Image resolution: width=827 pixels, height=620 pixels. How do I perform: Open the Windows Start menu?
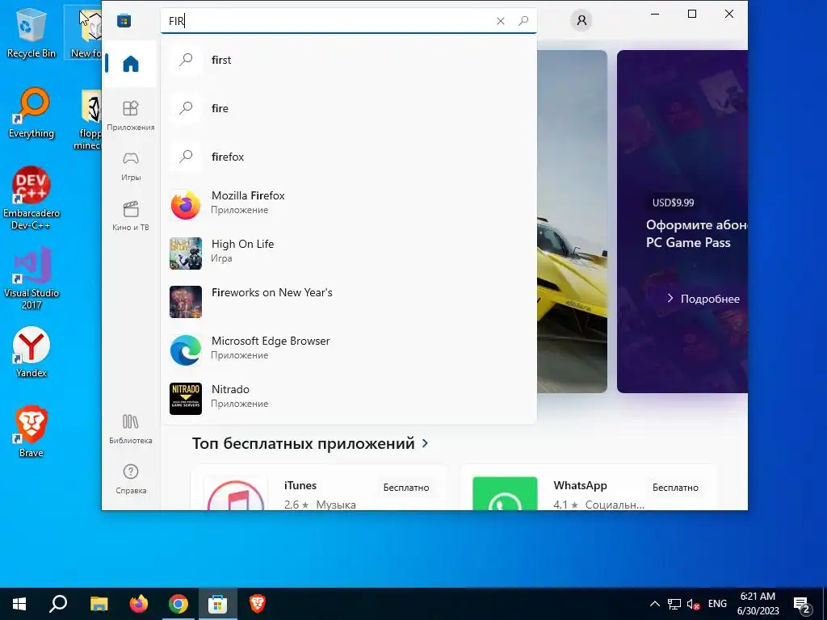click(19, 604)
